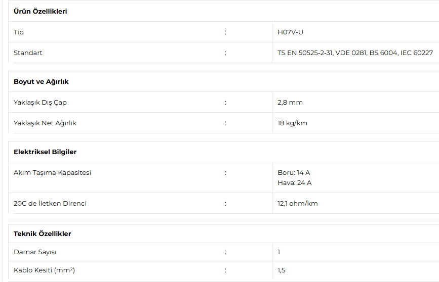The height and width of the screenshot is (282, 439).
Task: Click the 20C de İletken Direnci label
Action: (x=50, y=204)
